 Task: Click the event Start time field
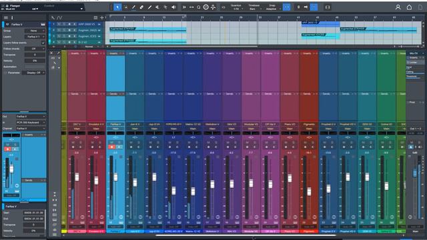(x=33, y=213)
